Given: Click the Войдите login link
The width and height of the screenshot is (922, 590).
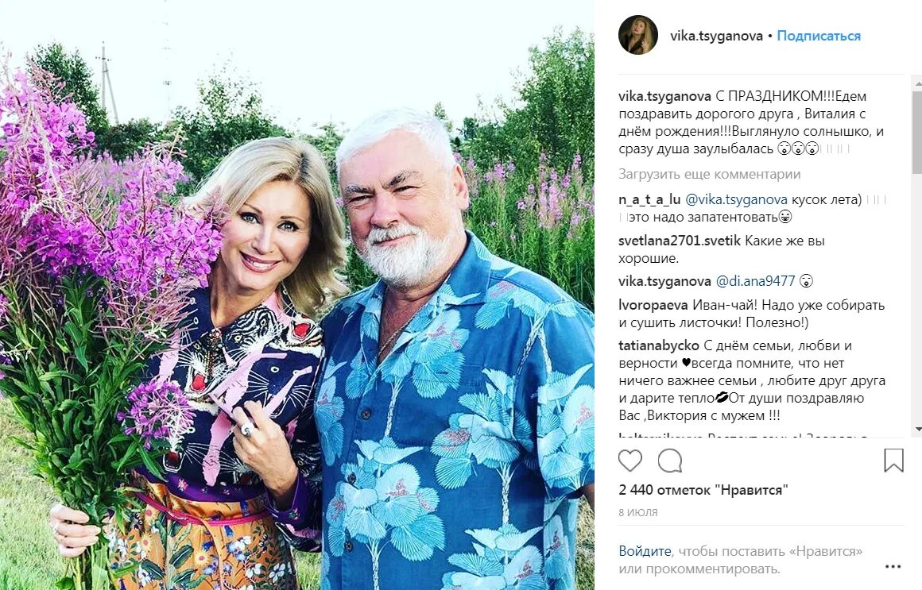Looking at the screenshot, I should [645, 551].
